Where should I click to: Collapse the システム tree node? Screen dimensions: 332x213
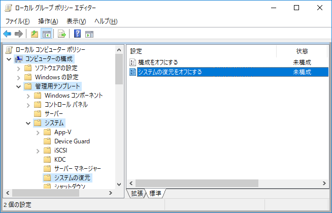[28, 123]
